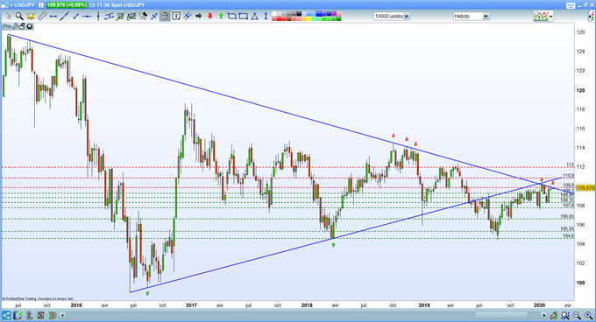The width and height of the screenshot is (596, 322).
Task: Open Prix settings wrench icon
Action: (16, 26)
